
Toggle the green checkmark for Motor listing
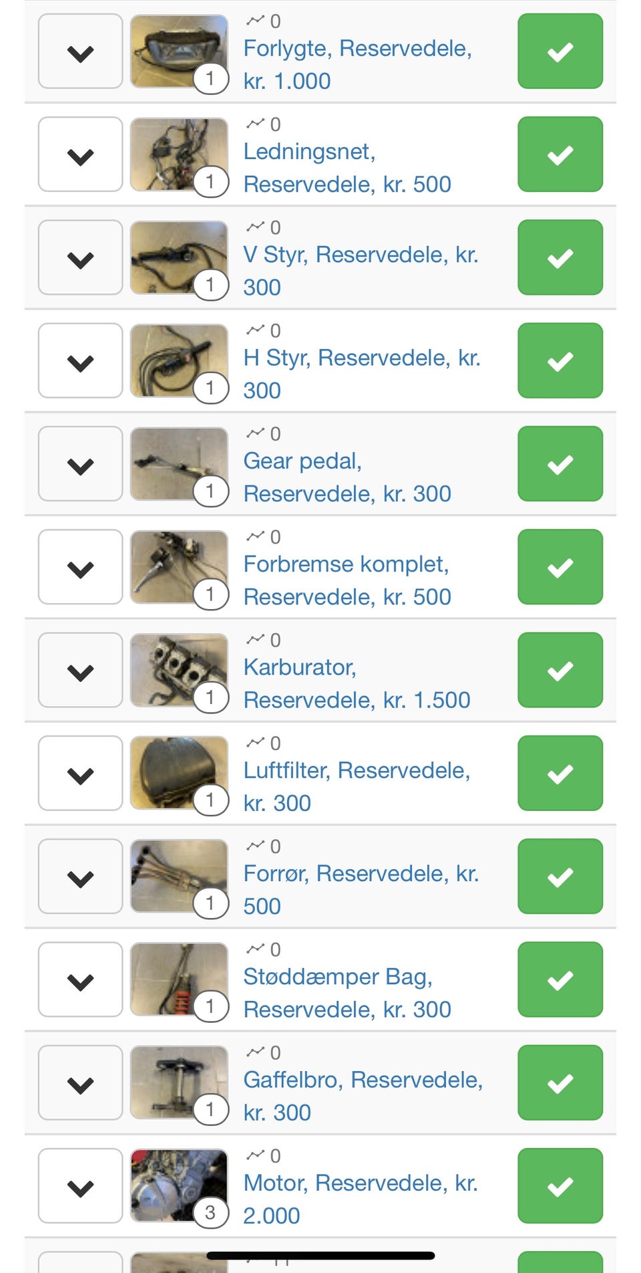(560, 1186)
